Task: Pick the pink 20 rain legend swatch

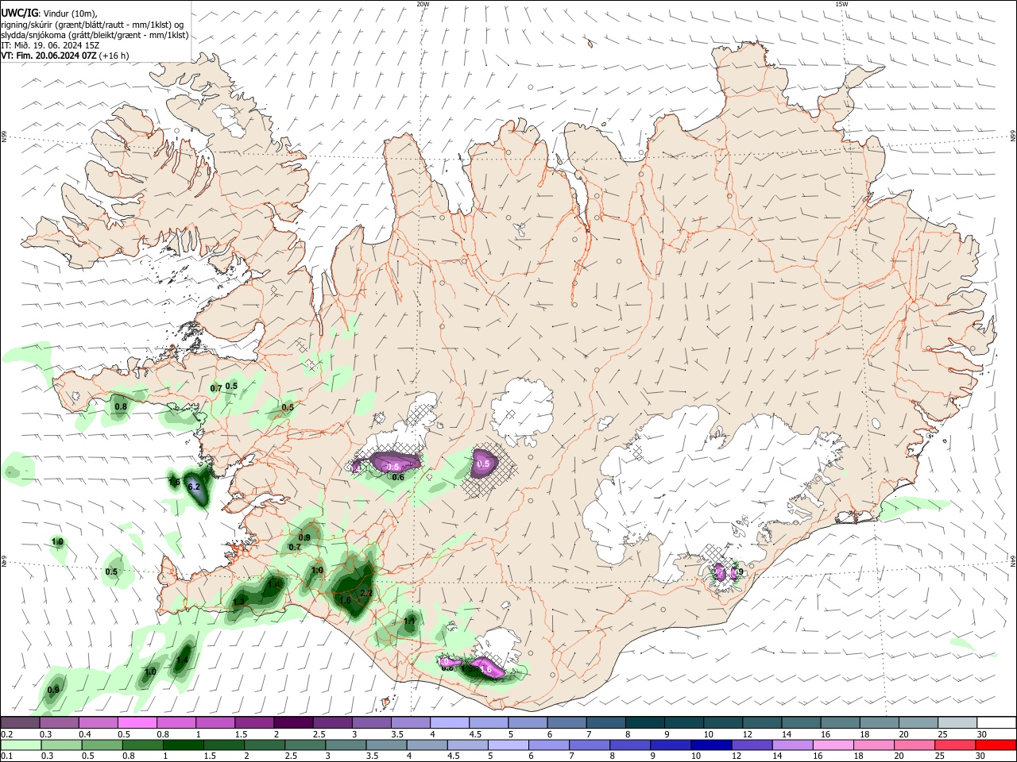Action: pyautogui.click(x=915, y=745)
